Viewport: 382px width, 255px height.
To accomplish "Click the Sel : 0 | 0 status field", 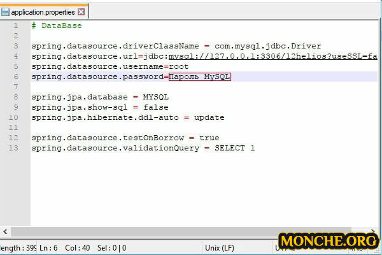I will (112, 247).
